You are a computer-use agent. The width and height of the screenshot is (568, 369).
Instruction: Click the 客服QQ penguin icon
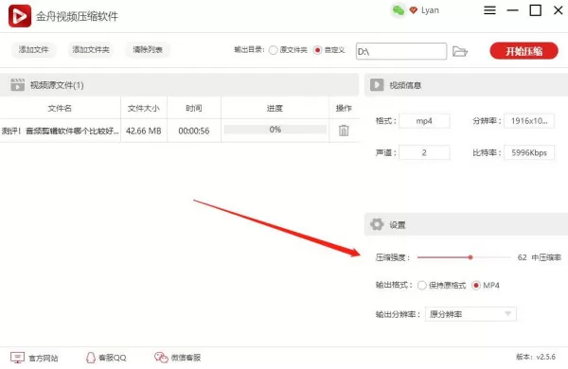tap(90, 358)
